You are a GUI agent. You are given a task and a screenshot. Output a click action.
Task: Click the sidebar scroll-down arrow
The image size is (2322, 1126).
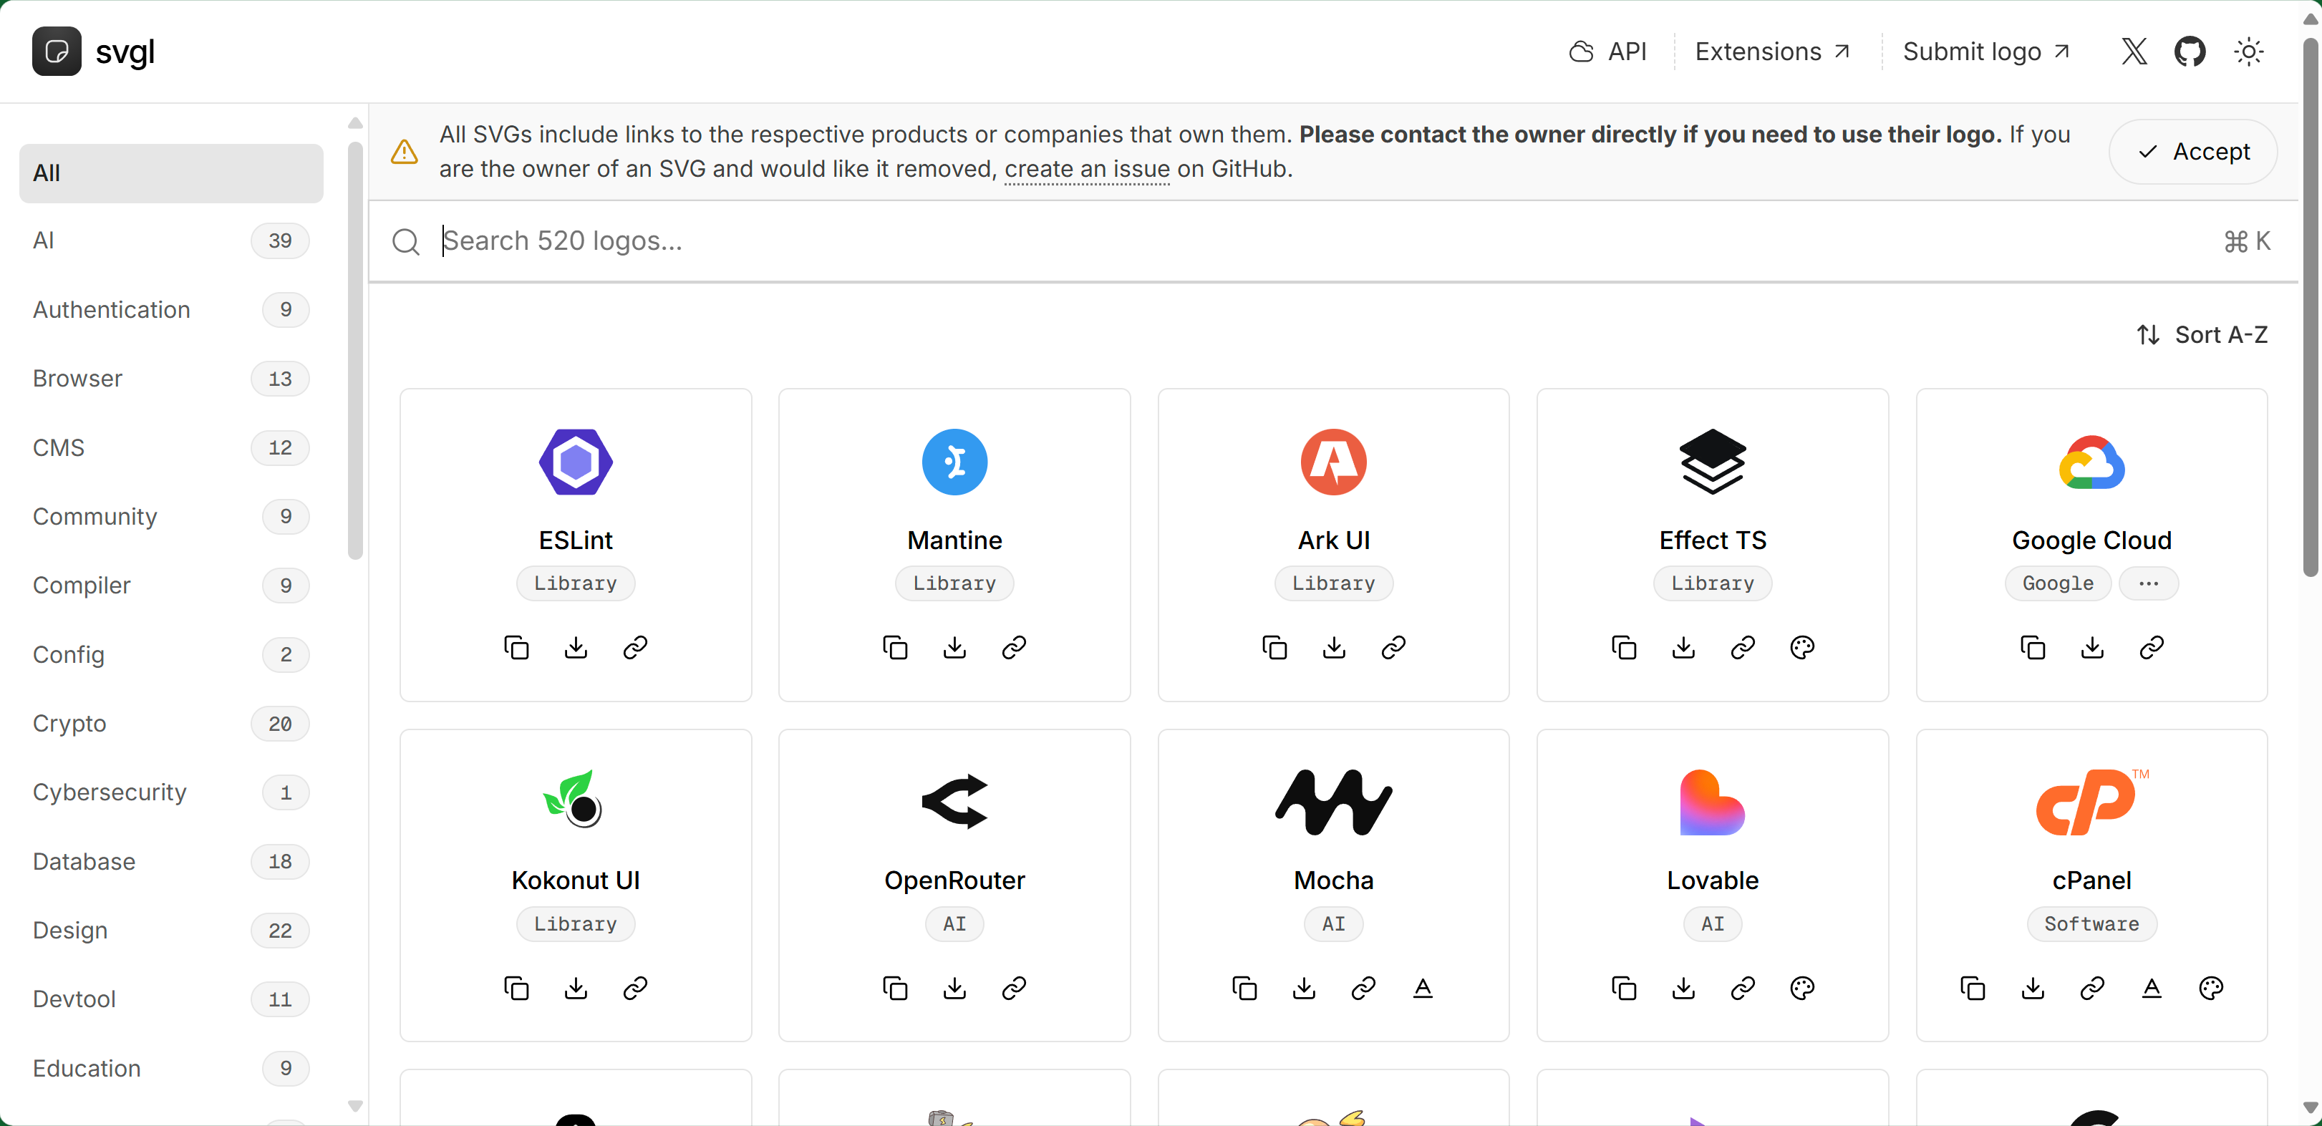coord(355,1105)
